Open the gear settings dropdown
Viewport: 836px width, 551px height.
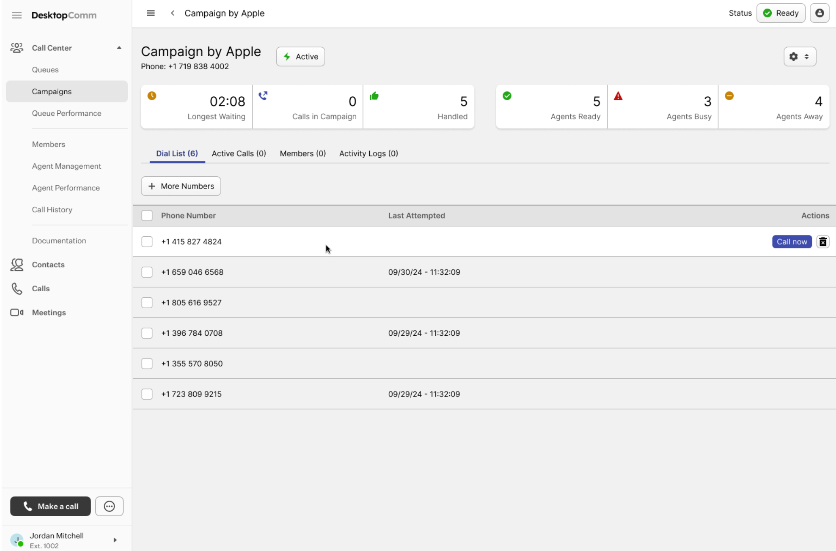pyautogui.click(x=800, y=57)
